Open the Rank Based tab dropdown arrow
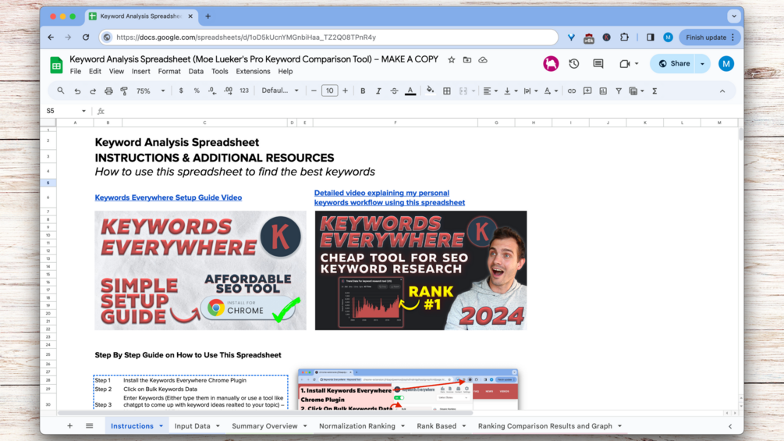The image size is (784, 441). pos(464,426)
